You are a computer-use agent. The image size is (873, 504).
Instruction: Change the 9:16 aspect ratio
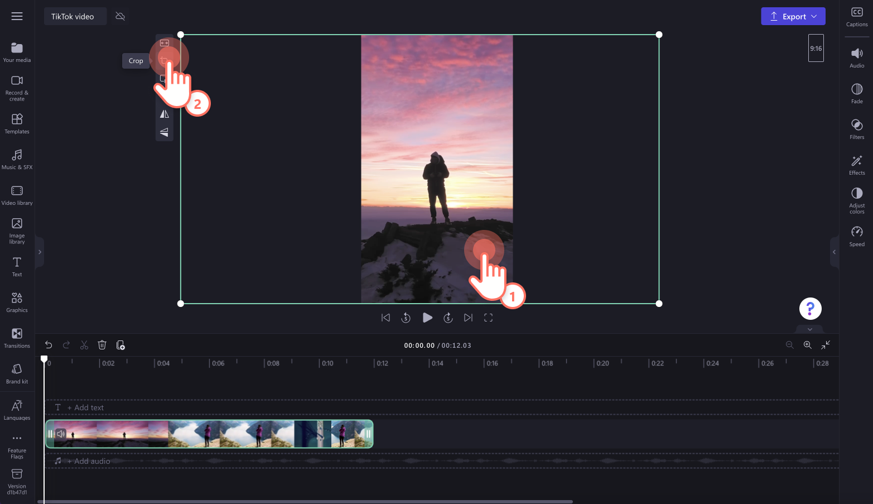(x=816, y=48)
